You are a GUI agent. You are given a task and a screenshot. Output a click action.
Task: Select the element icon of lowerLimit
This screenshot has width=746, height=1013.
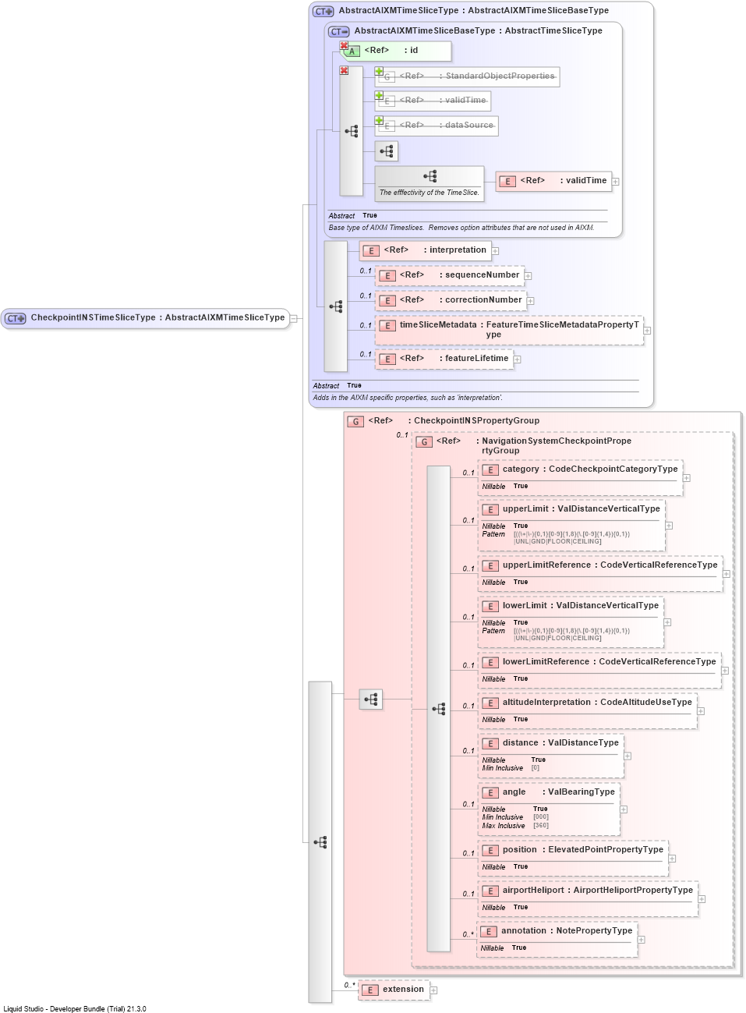point(490,607)
